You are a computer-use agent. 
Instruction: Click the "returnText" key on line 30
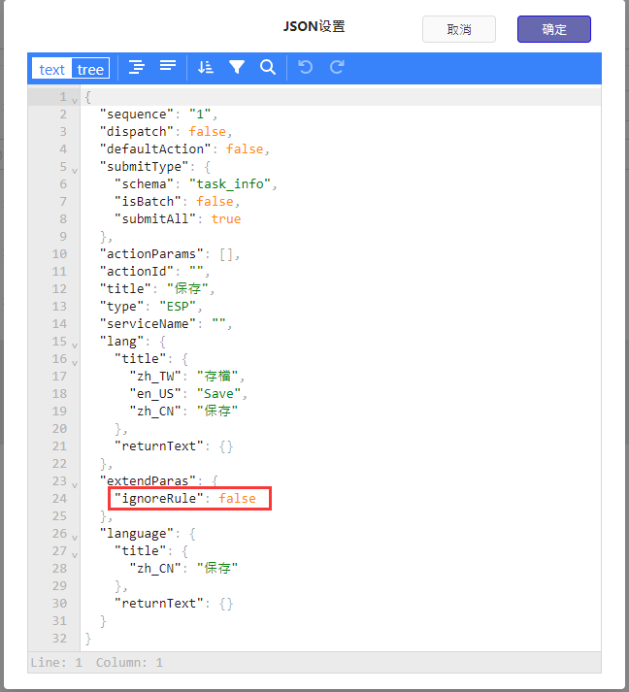(x=159, y=604)
